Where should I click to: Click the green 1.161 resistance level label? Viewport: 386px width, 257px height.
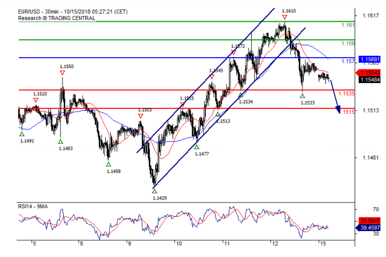348,25
